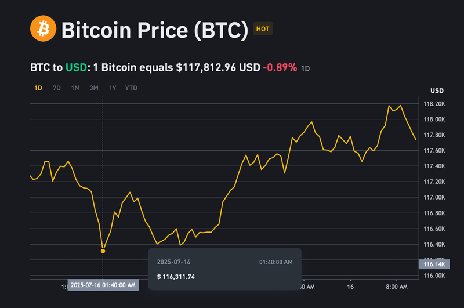The width and height of the screenshot is (464, 308).
Task: Select the YTD time range
Action: point(131,88)
